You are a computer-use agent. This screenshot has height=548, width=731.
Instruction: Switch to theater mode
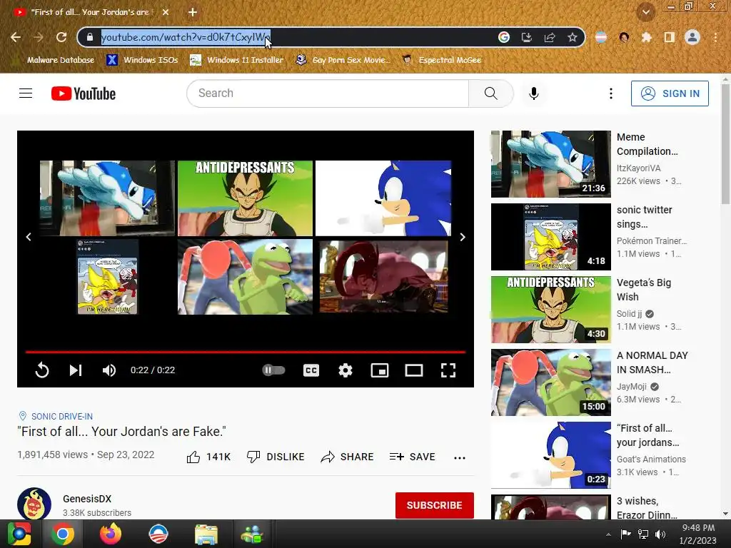[413, 370]
